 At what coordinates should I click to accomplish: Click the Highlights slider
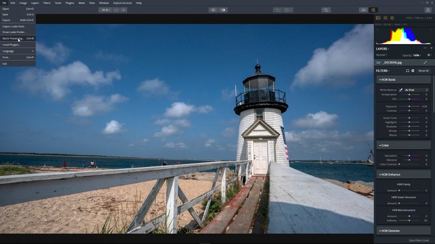410,122
